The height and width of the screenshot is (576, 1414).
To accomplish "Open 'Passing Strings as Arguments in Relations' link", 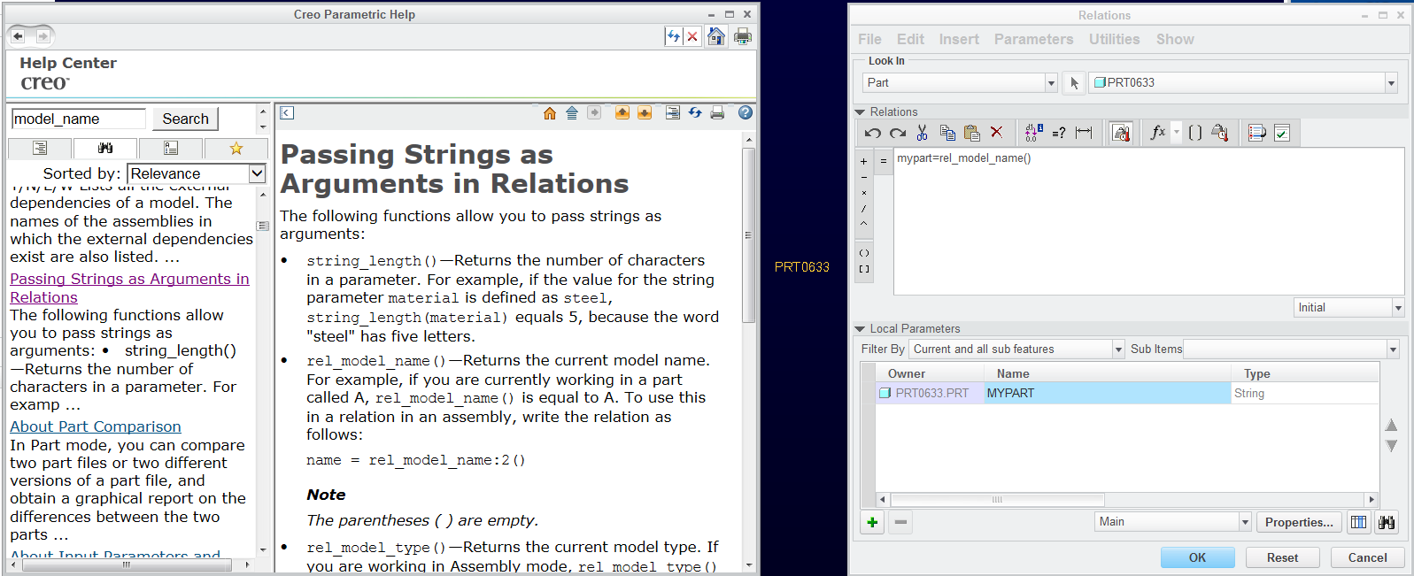I will 129,288.
